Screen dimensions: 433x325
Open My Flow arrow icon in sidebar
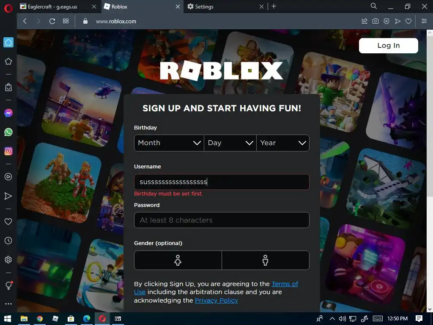8,196
